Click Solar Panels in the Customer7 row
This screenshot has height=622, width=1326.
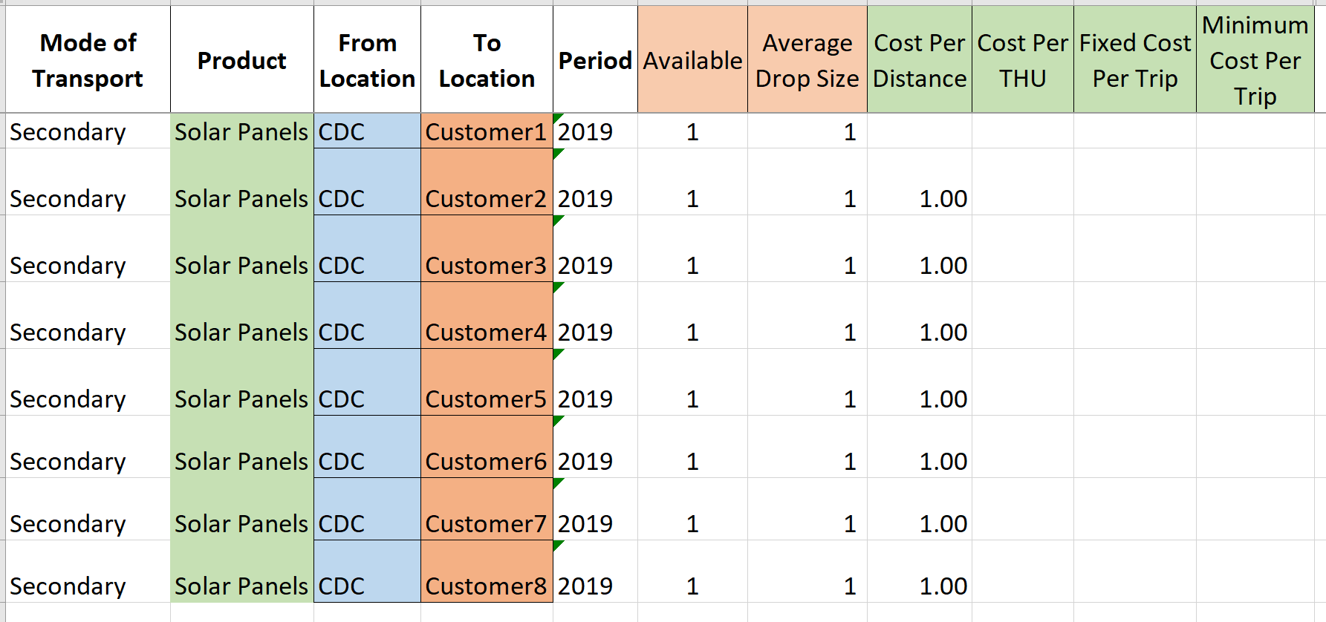click(x=242, y=509)
